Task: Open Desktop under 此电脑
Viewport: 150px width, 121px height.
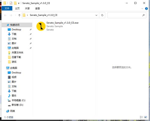Action: 16,73
